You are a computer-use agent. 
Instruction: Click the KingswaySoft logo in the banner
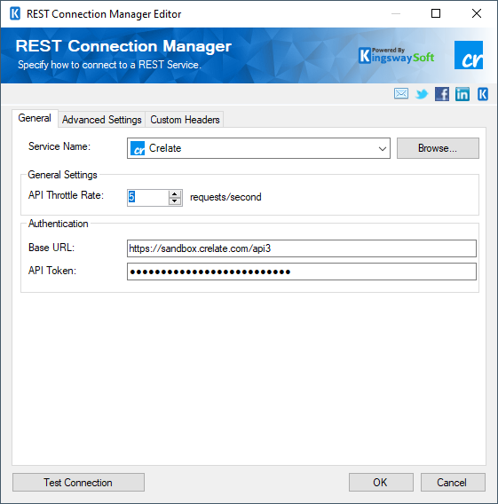click(396, 56)
